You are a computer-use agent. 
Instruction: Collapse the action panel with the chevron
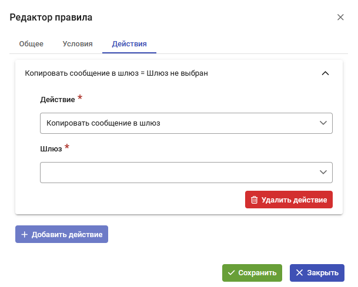[325, 73]
